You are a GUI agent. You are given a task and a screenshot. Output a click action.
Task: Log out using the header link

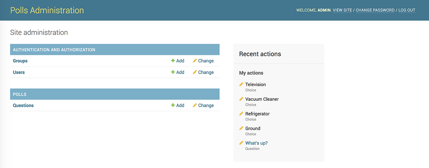[x=407, y=10]
